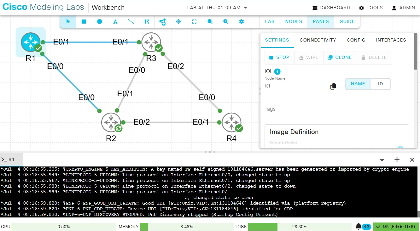Click the DISK usage bar

click(300, 227)
